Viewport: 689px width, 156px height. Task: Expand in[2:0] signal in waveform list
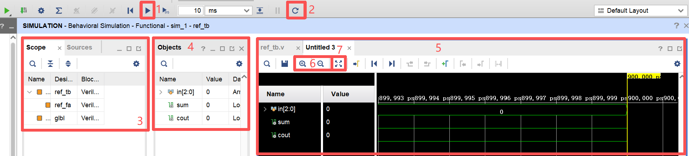[x=265, y=109]
